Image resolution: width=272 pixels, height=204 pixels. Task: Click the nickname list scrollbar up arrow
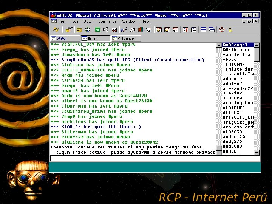(x=257, y=45)
